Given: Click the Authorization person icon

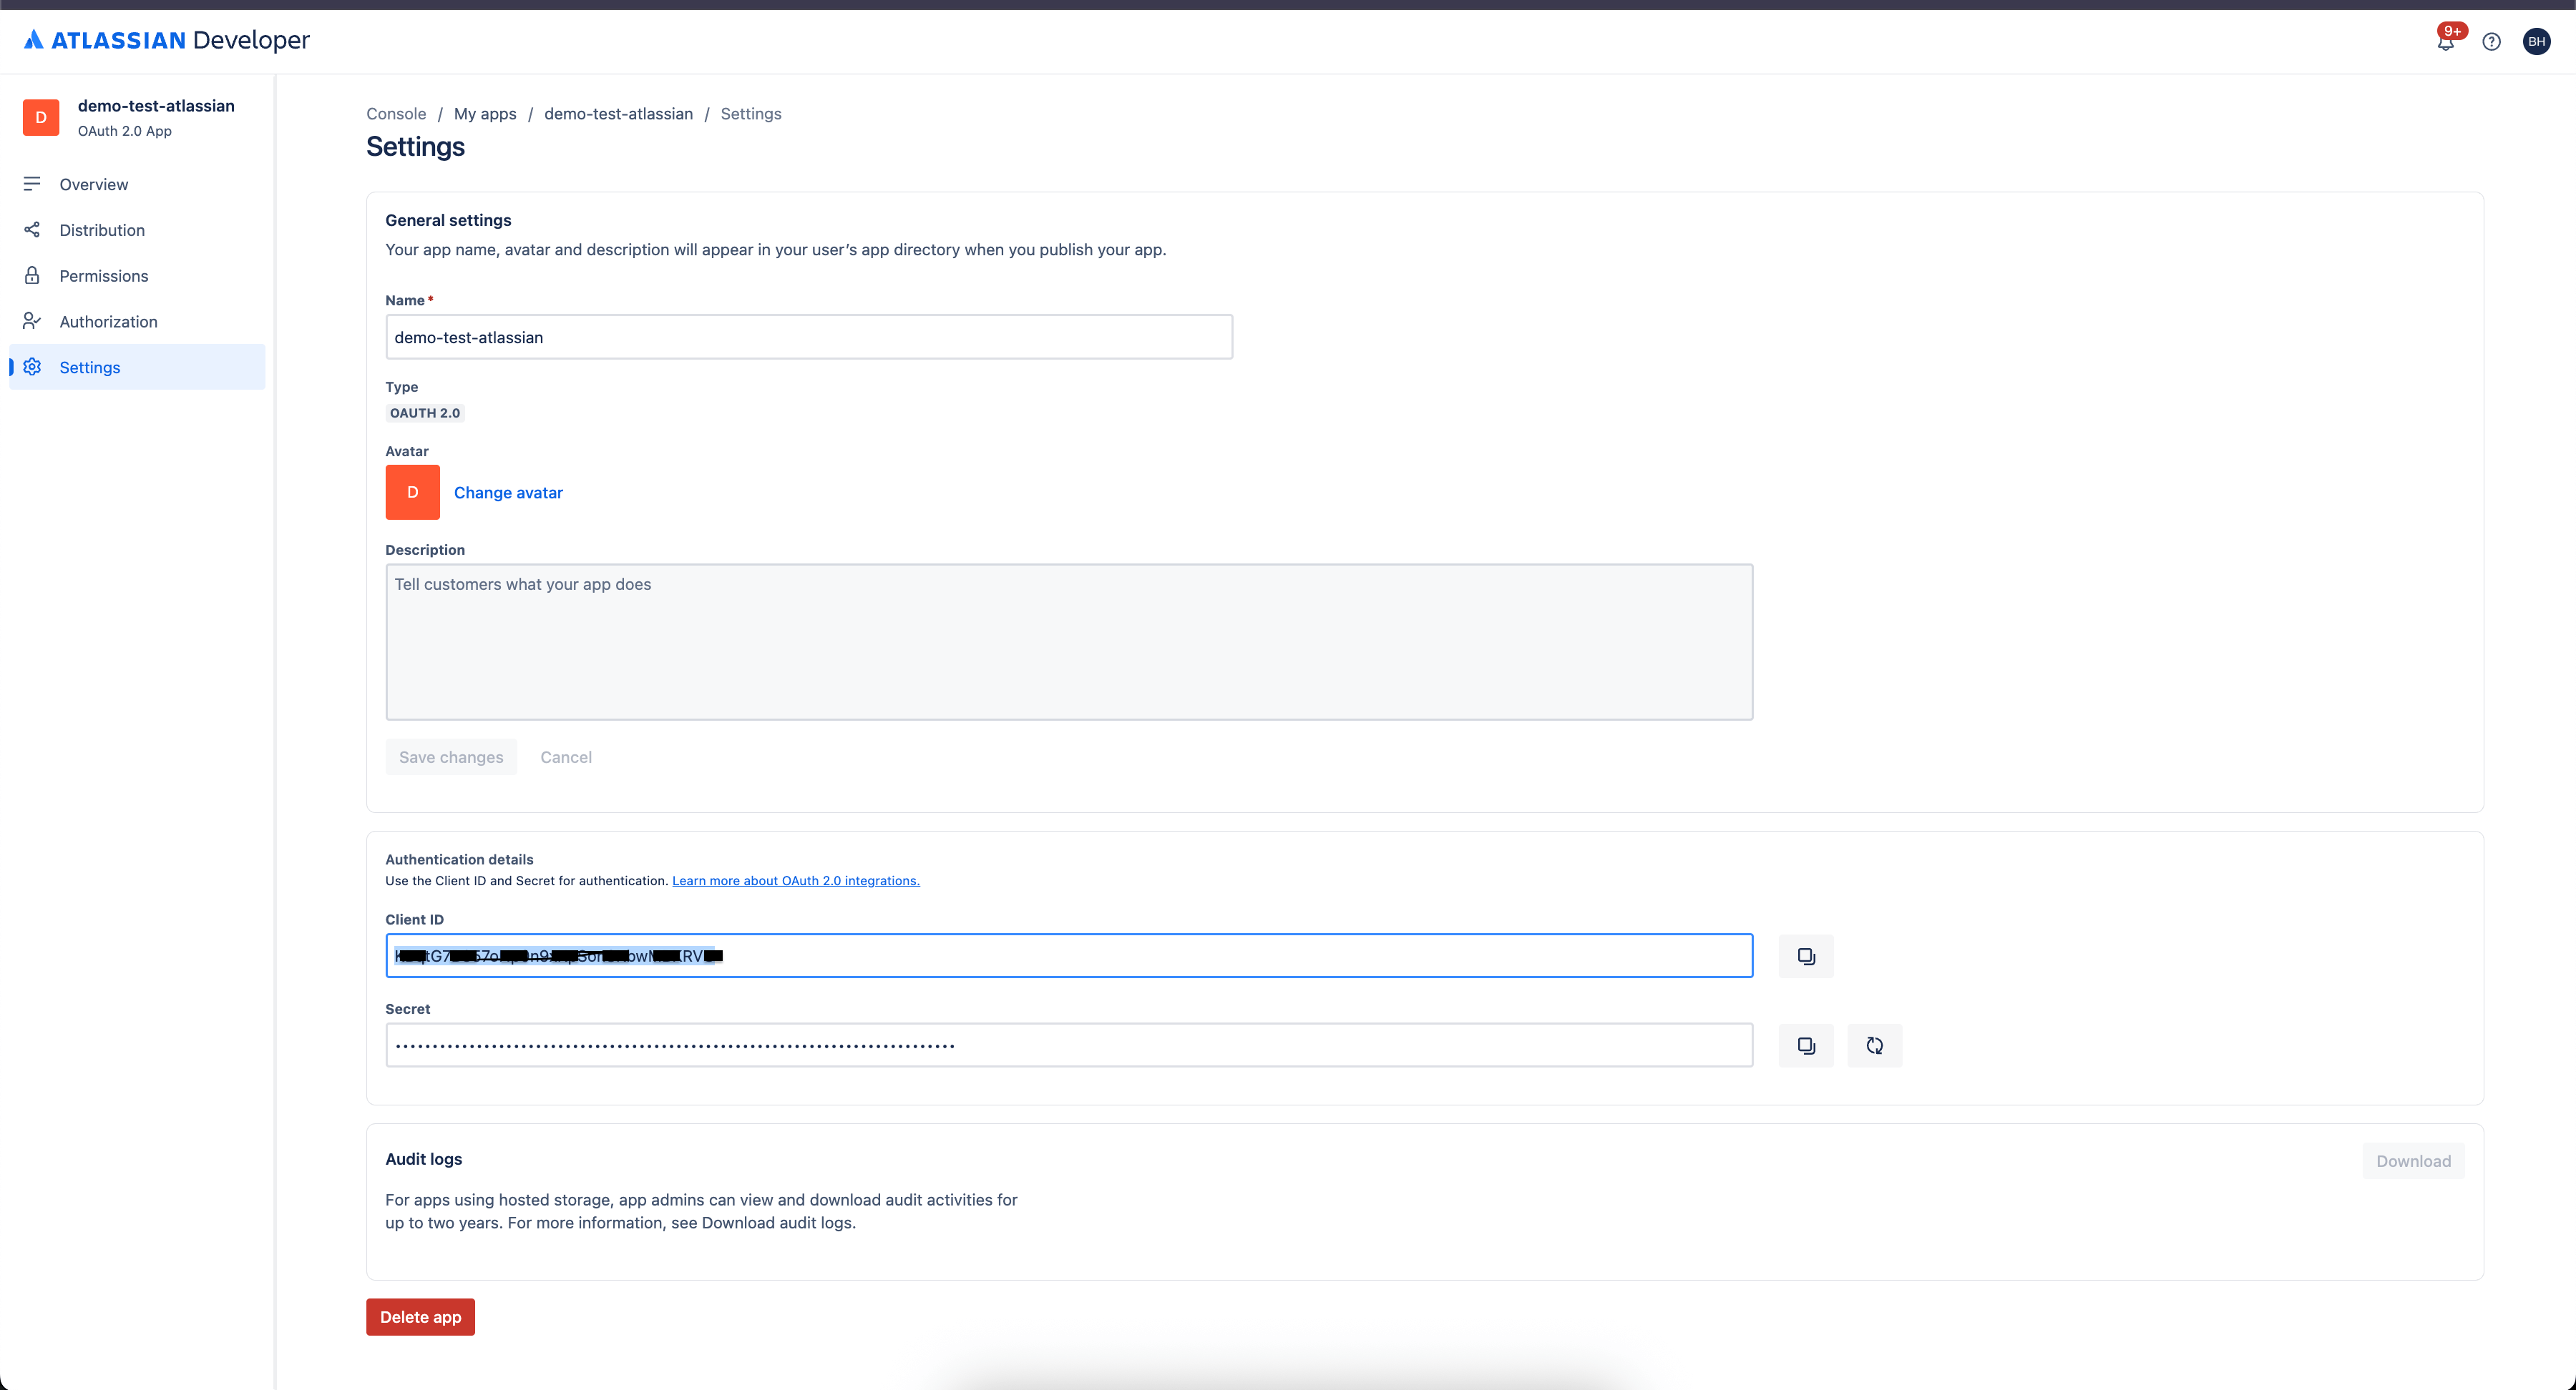Looking at the screenshot, I should (x=32, y=322).
